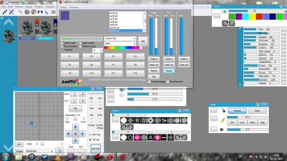287x161 pixels.
Task: Select the triangle gobo in second row
Action: coord(150,137)
